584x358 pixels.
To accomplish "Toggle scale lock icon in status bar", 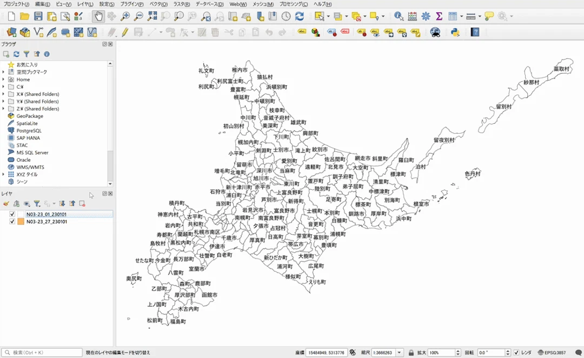I will [411, 353].
